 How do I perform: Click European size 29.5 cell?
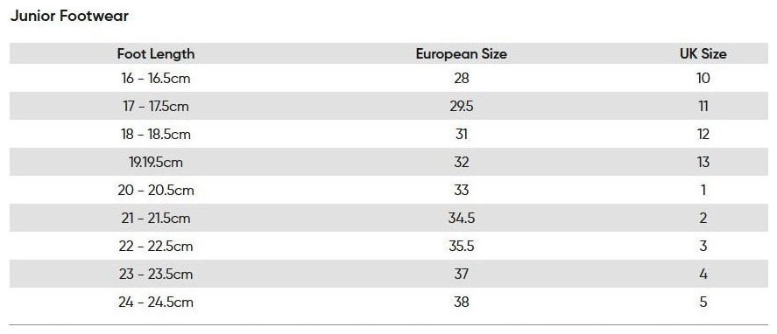click(x=462, y=107)
